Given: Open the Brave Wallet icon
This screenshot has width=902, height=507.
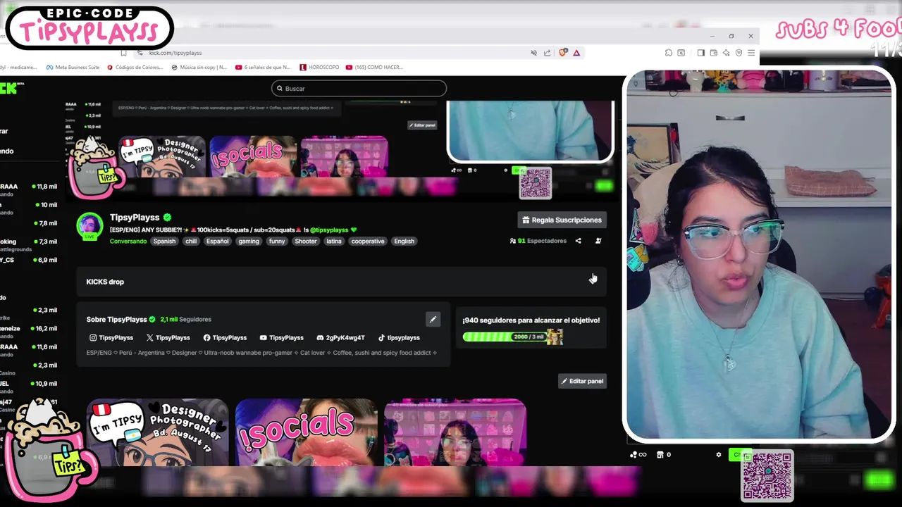Looking at the screenshot, I should [713, 53].
